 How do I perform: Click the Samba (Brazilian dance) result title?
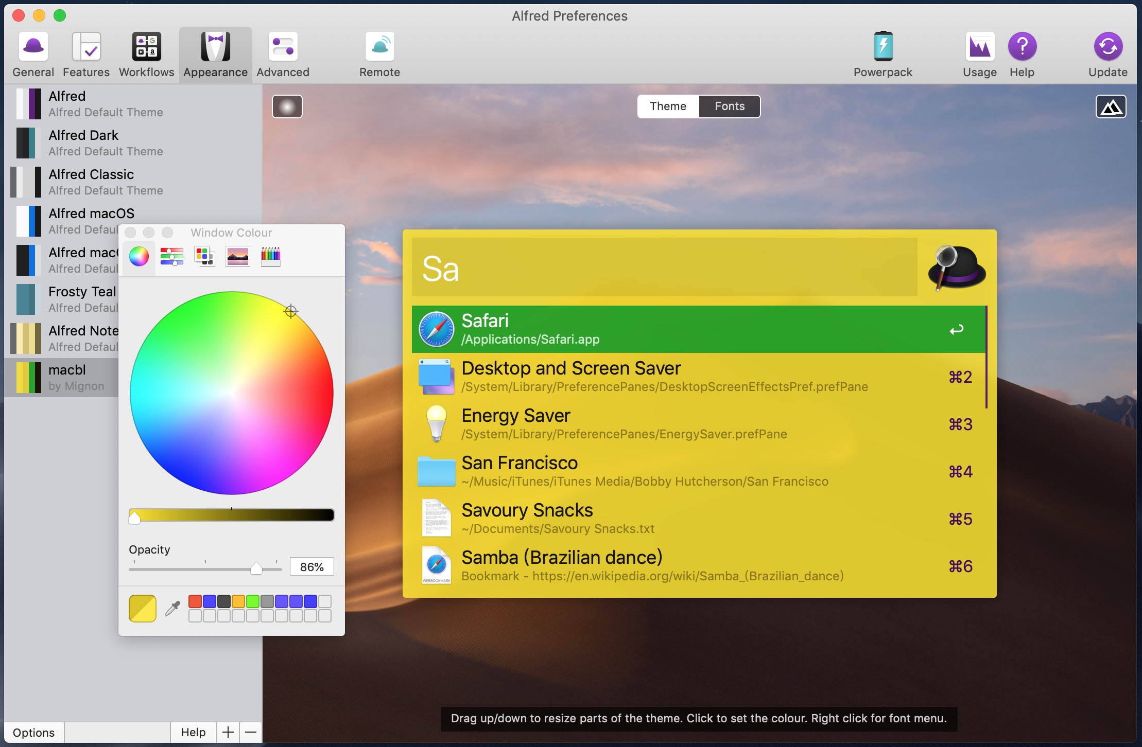pyautogui.click(x=562, y=558)
